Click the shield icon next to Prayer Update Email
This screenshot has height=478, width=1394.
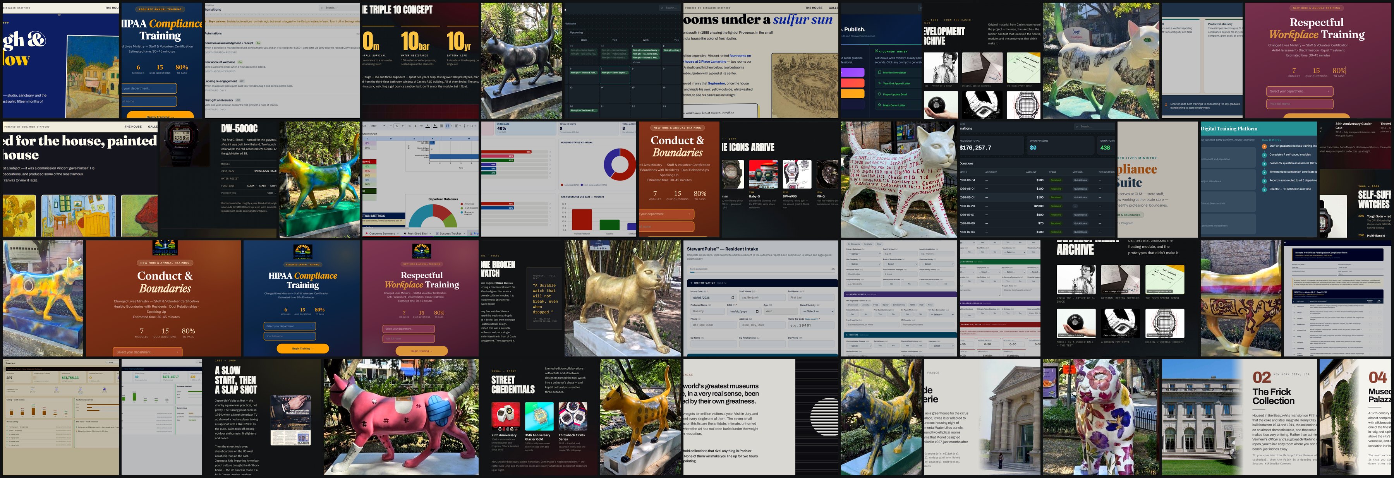click(879, 94)
